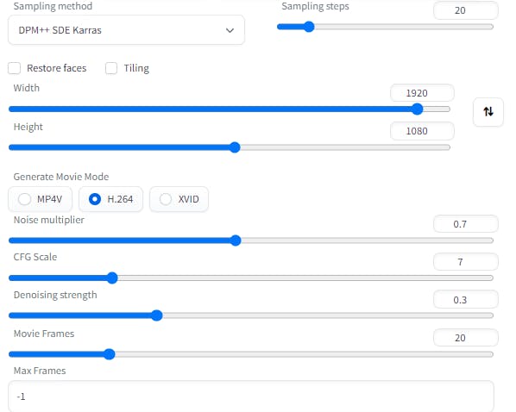The height and width of the screenshot is (412, 516).
Task: Click the Noise multiplier slider
Action: point(251,240)
